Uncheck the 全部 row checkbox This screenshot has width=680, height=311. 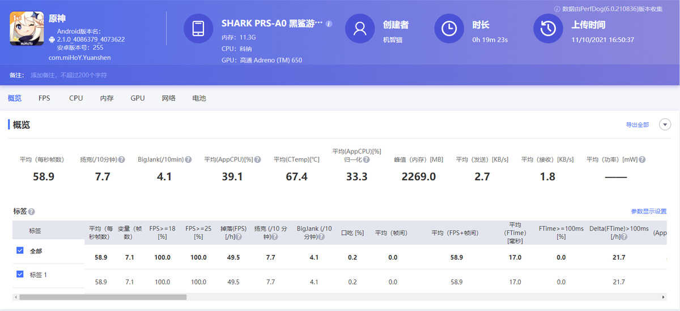tap(20, 250)
